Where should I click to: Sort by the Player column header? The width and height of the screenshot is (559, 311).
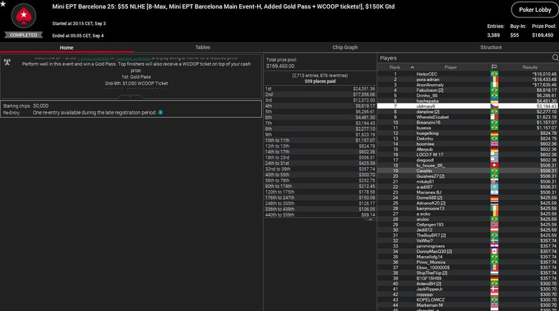pyautogui.click(x=451, y=67)
